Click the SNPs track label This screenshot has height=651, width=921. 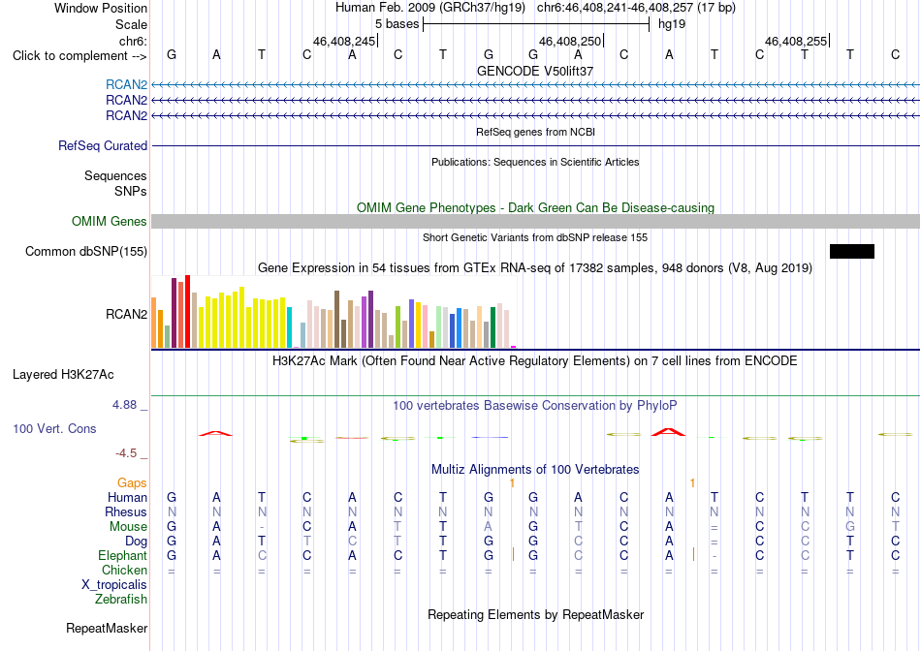click(x=131, y=192)
